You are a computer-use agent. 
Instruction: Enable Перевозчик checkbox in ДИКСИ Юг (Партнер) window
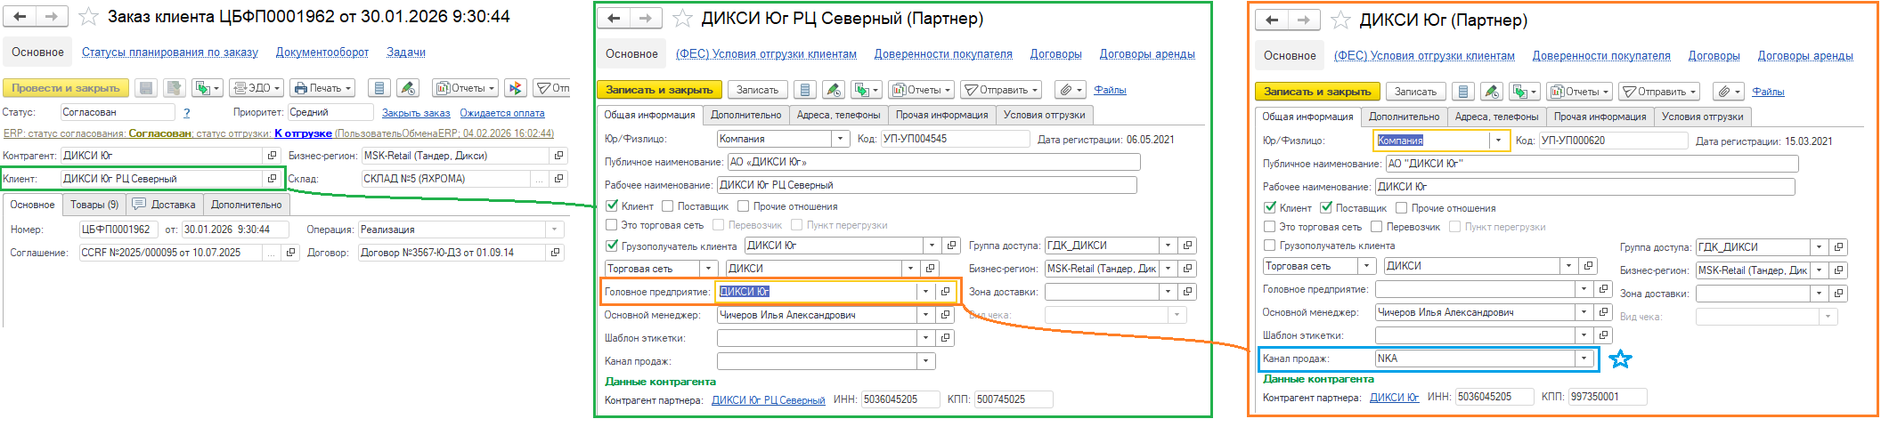(x=1377, y=227)
